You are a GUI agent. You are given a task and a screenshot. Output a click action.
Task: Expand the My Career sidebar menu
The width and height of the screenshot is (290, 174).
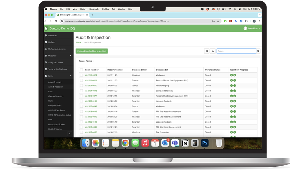click(x=59, y=56)
